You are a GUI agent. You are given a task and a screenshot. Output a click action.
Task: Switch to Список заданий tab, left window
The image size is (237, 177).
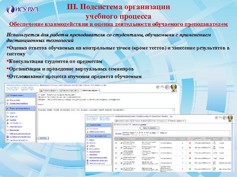click(x=69, y=90)
